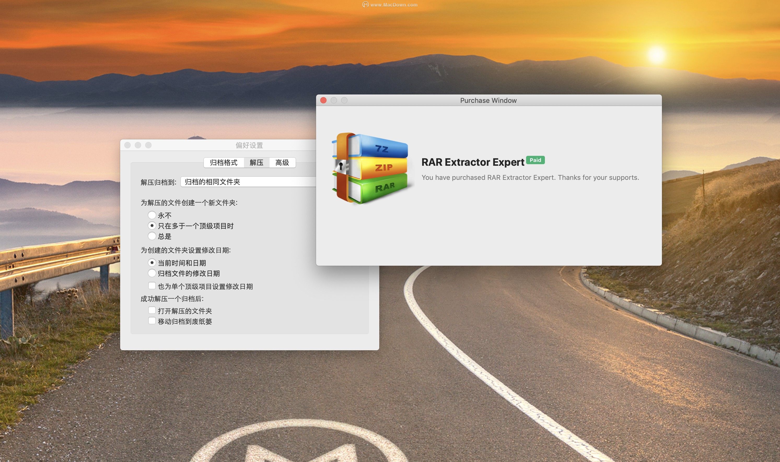The height and width of the screenshot is (462, 780).
Task: Minimize the Purchase Window
Action: click(334, 100)
